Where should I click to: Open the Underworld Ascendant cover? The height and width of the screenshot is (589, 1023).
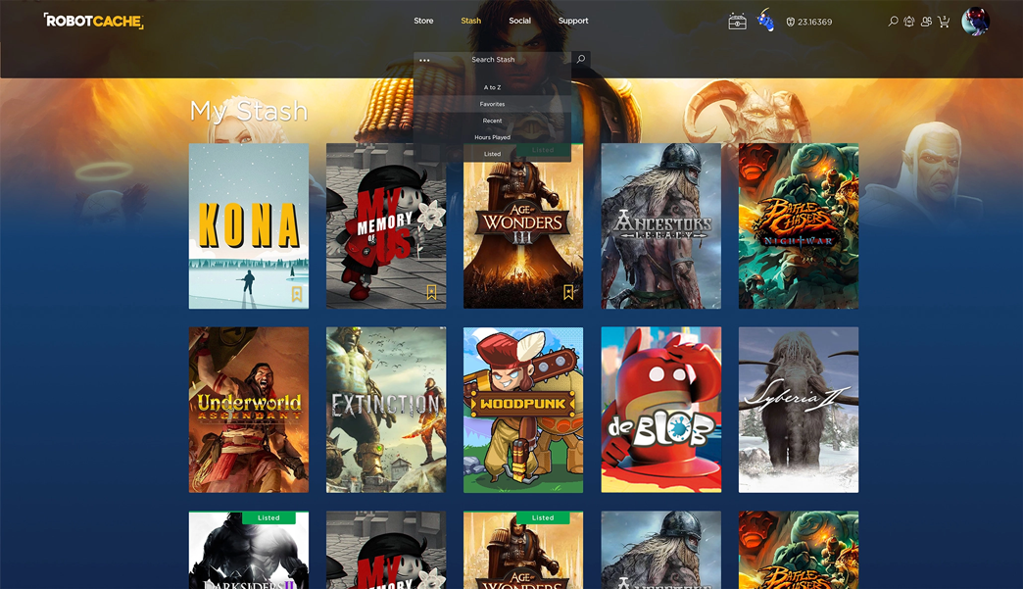(249, 410)
